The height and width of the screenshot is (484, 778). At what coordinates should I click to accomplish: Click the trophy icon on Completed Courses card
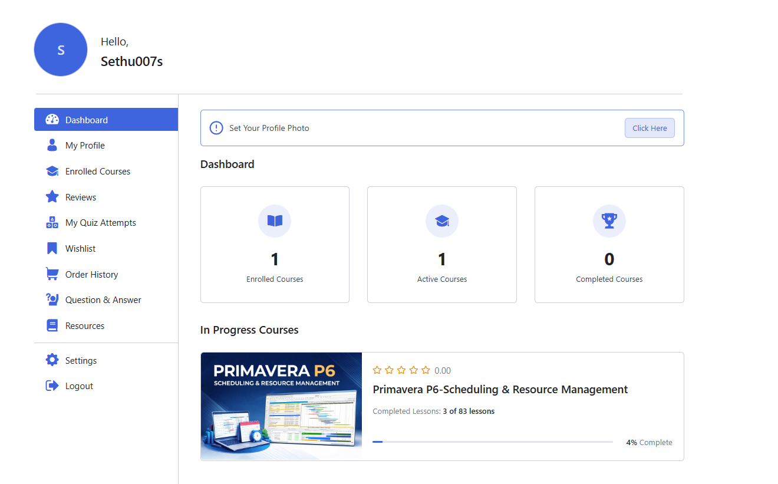coord(609,221)
